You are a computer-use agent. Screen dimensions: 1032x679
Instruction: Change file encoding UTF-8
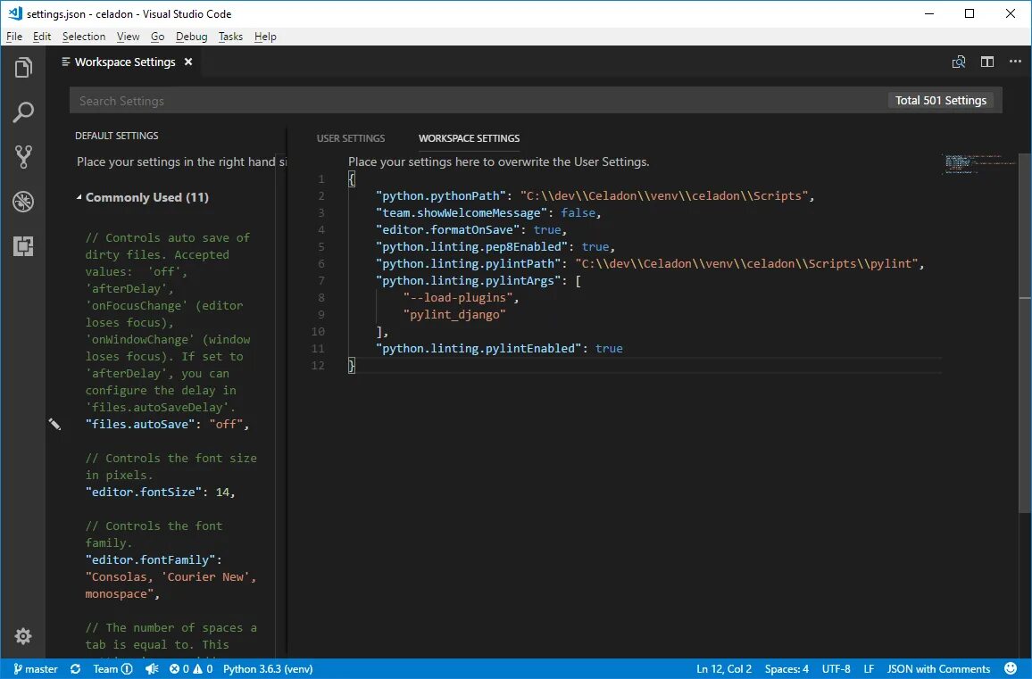click(x=836, y=669)
